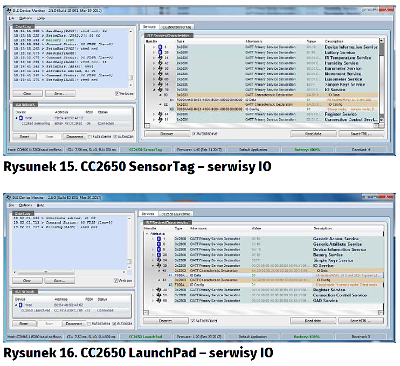Screen dimensions: 400x366
Task: Toggle Autodiscover checkbox in the LaunchPad window
Action: [x=194, y=321]
